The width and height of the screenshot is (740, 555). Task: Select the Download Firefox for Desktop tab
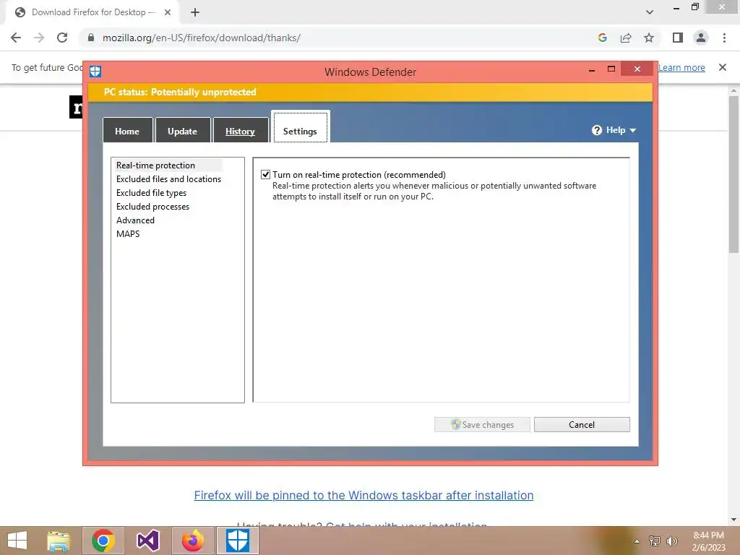tap(92, 12)
